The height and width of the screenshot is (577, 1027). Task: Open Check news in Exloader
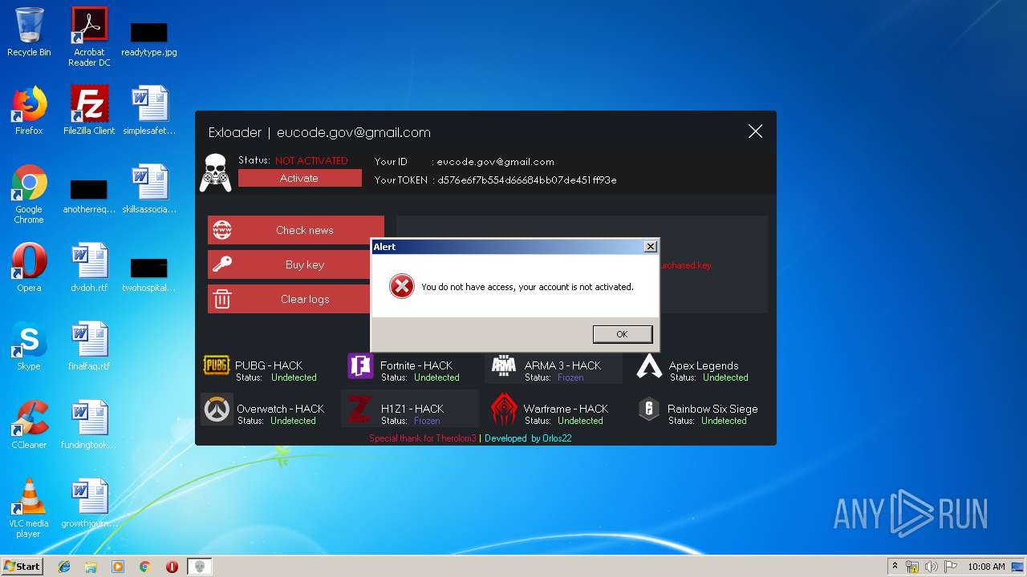(296, 230)
